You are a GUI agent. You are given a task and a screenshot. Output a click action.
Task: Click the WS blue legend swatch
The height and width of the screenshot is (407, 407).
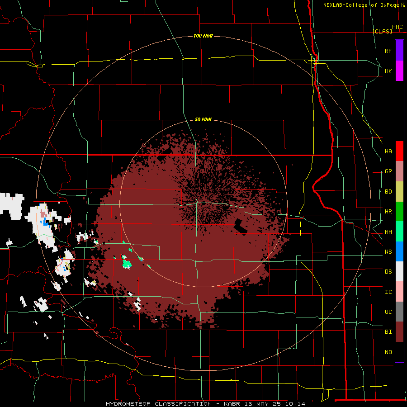pos(399,251)
